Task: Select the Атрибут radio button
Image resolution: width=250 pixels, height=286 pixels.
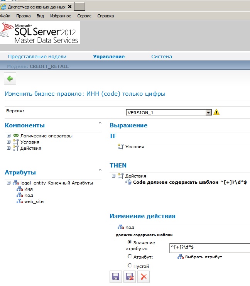Action: tap(130, 256)
